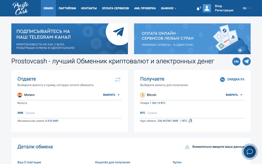Click reserve value 1 300.19 BTC
Viewport: 262px width, 164px height.
point(158,103)
